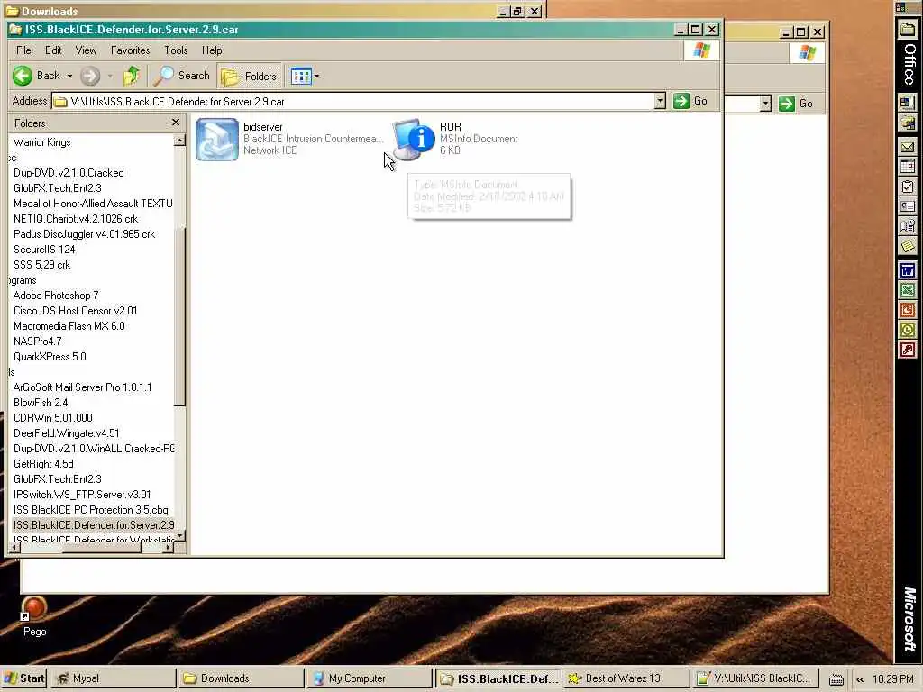Expand the Address bar dropdown list

[660, 101]
